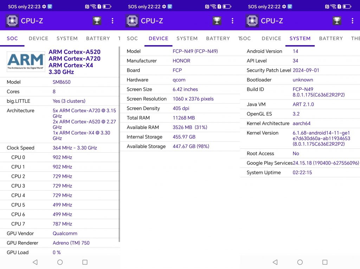Open the trophy icon in the middle screen
360x269 pixels.
coord(217,21)
